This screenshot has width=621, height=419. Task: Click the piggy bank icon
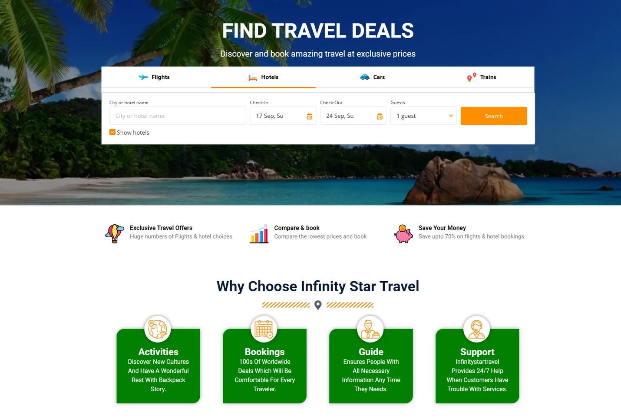point(403,233)
